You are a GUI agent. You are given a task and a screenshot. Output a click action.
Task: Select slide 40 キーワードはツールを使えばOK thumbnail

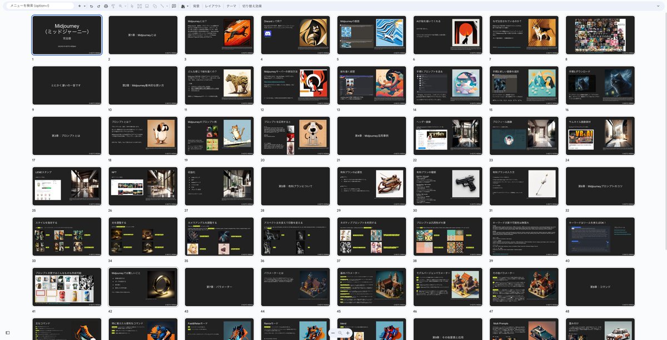click(x=600, y=237)
